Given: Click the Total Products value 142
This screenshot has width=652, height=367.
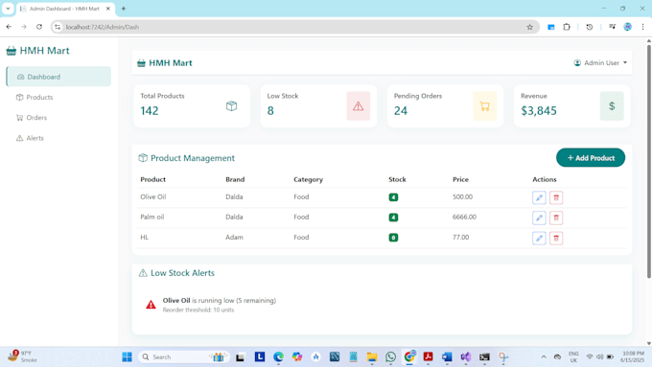Looking at the screenshot, I should tap(150, 111).
